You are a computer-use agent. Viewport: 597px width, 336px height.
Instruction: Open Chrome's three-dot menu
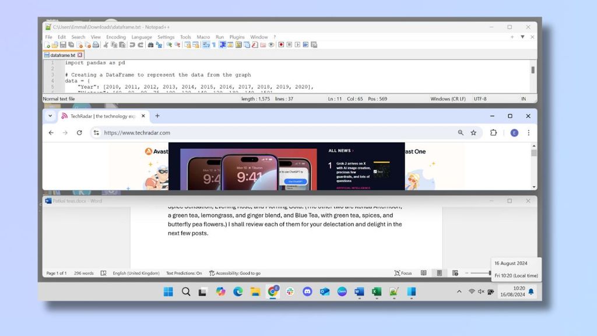529,132
